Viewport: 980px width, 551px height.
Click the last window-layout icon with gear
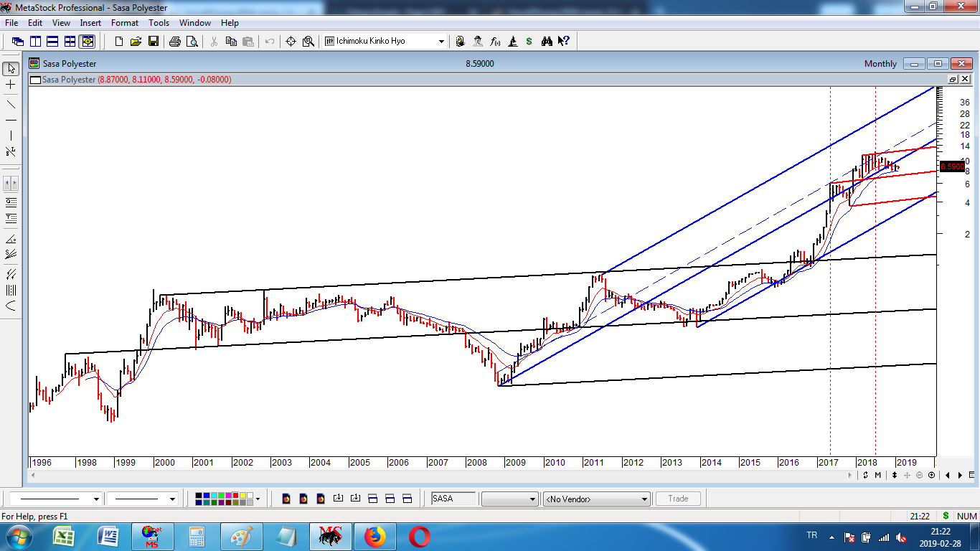(88, 42)
